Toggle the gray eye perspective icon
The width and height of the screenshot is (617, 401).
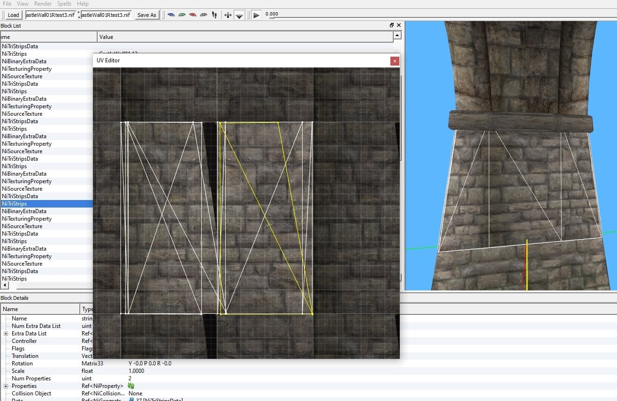coord(204,15)
